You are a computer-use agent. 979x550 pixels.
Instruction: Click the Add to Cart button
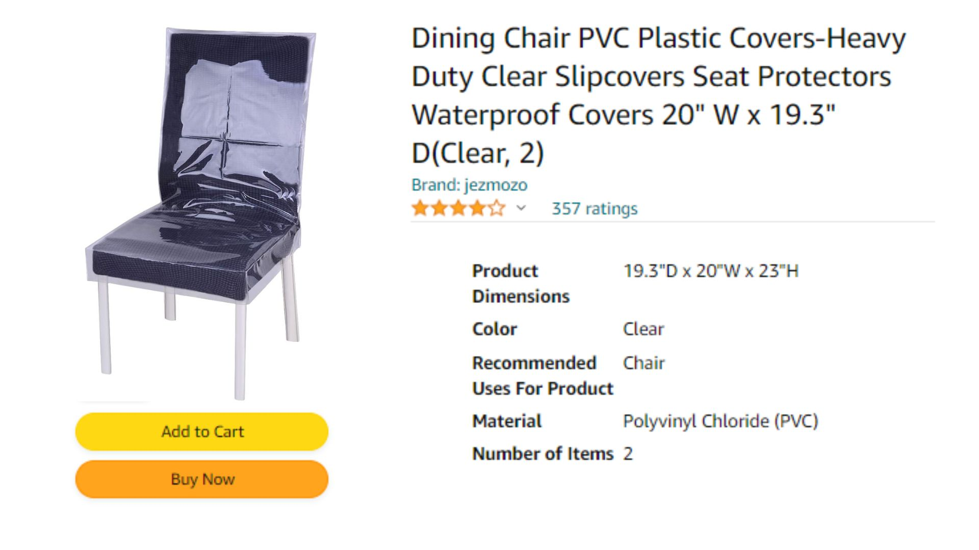pyautogui.click(x=202, y=431)
